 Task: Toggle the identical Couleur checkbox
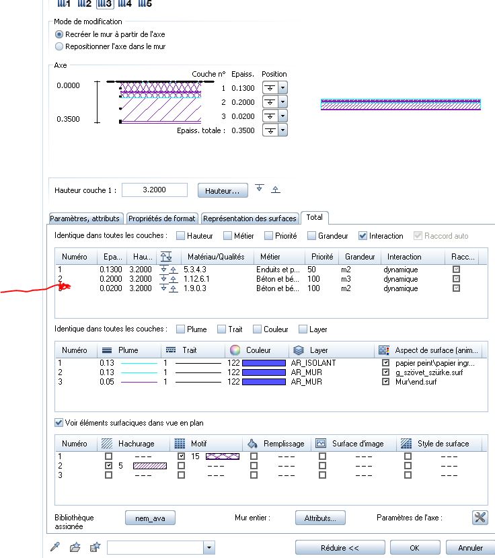pyautogui.click(x=257, y=329)
